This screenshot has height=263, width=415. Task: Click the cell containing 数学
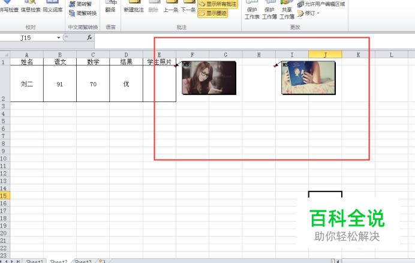coord(93,62)
